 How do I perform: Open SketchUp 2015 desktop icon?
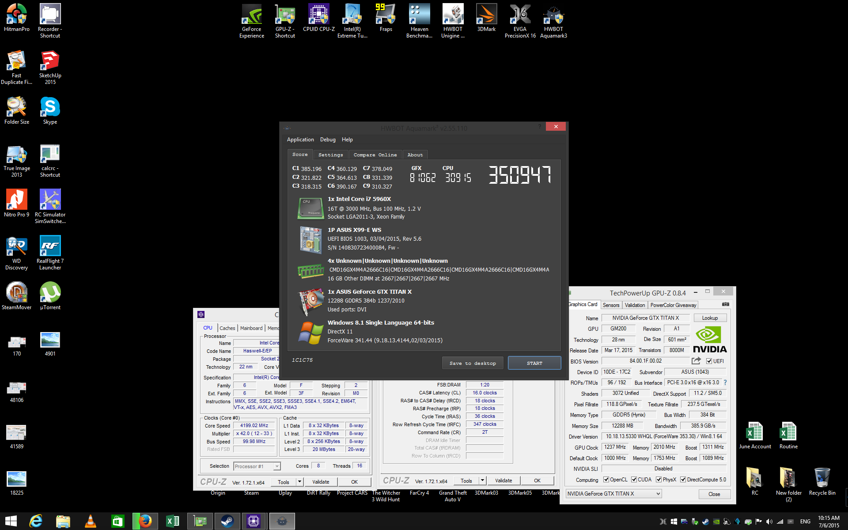click(x=50, y=67)
